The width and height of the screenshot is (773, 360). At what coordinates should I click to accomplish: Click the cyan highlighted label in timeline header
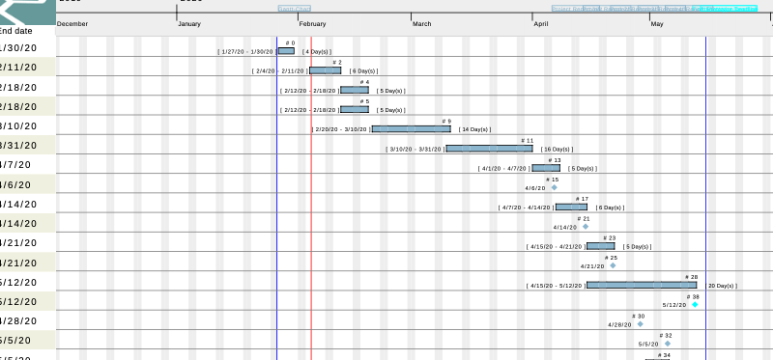coord(729,9)
